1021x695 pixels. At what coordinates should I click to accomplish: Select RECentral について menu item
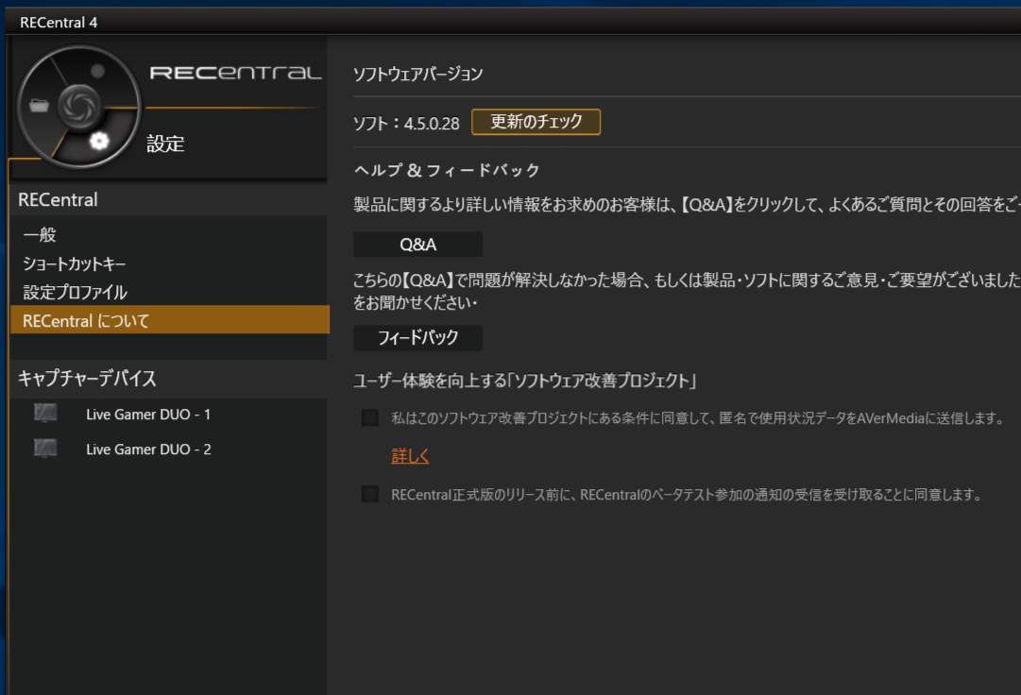[170, 320]
